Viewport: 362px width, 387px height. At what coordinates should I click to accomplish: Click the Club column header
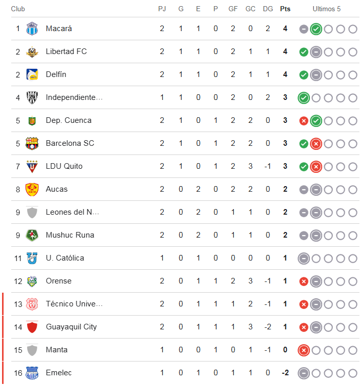[18, 9]
